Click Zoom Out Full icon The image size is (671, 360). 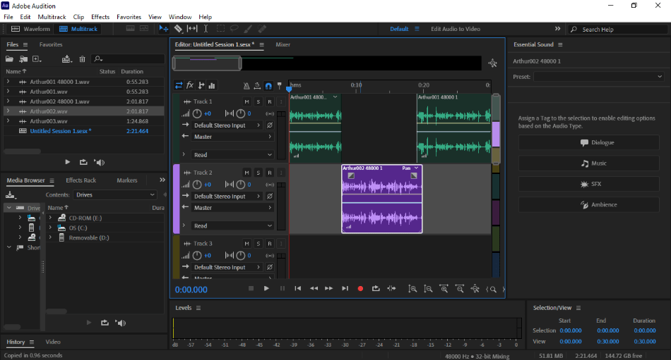[x=475, y=289]
